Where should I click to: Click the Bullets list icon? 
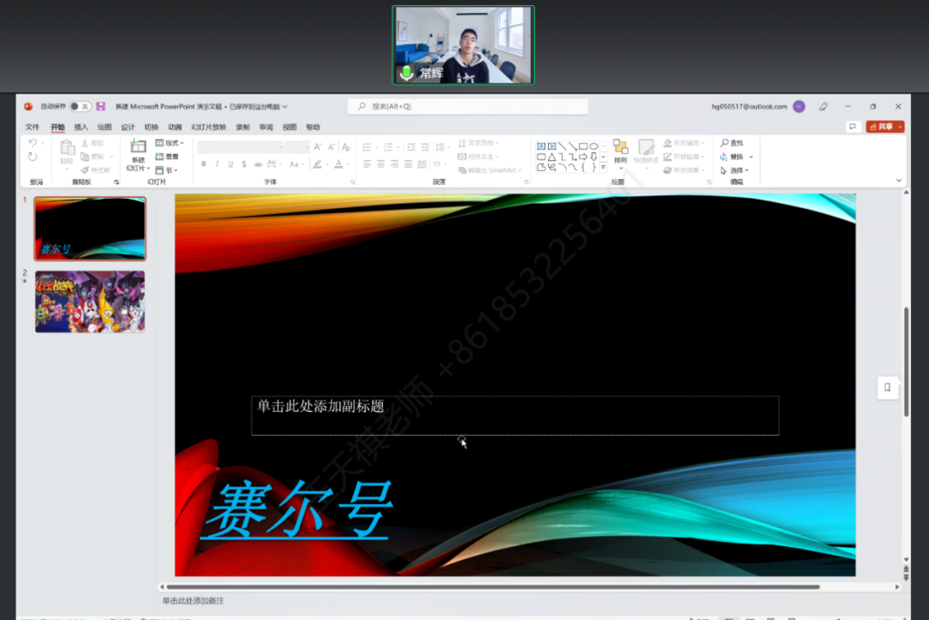pyautogui.click(x=367, y=147)
